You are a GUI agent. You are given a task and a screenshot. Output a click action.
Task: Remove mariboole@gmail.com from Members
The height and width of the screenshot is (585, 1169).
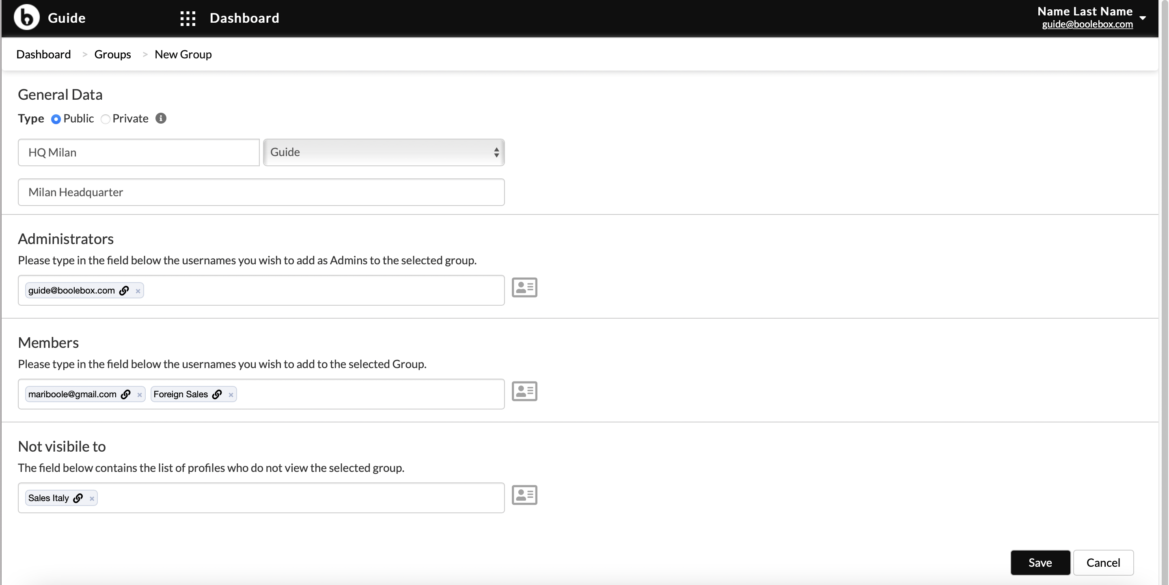click(139, 395)
